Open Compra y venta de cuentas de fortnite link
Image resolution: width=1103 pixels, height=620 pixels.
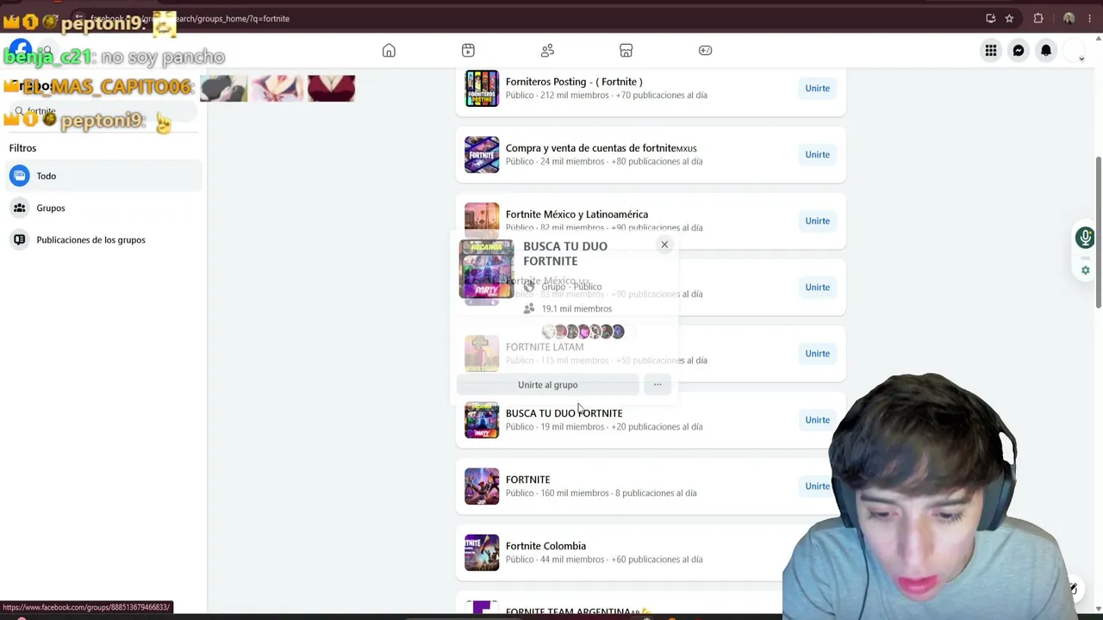tap(601, 148)
